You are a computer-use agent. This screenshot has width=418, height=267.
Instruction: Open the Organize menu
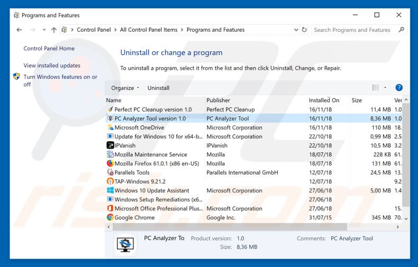pos(125,88)
